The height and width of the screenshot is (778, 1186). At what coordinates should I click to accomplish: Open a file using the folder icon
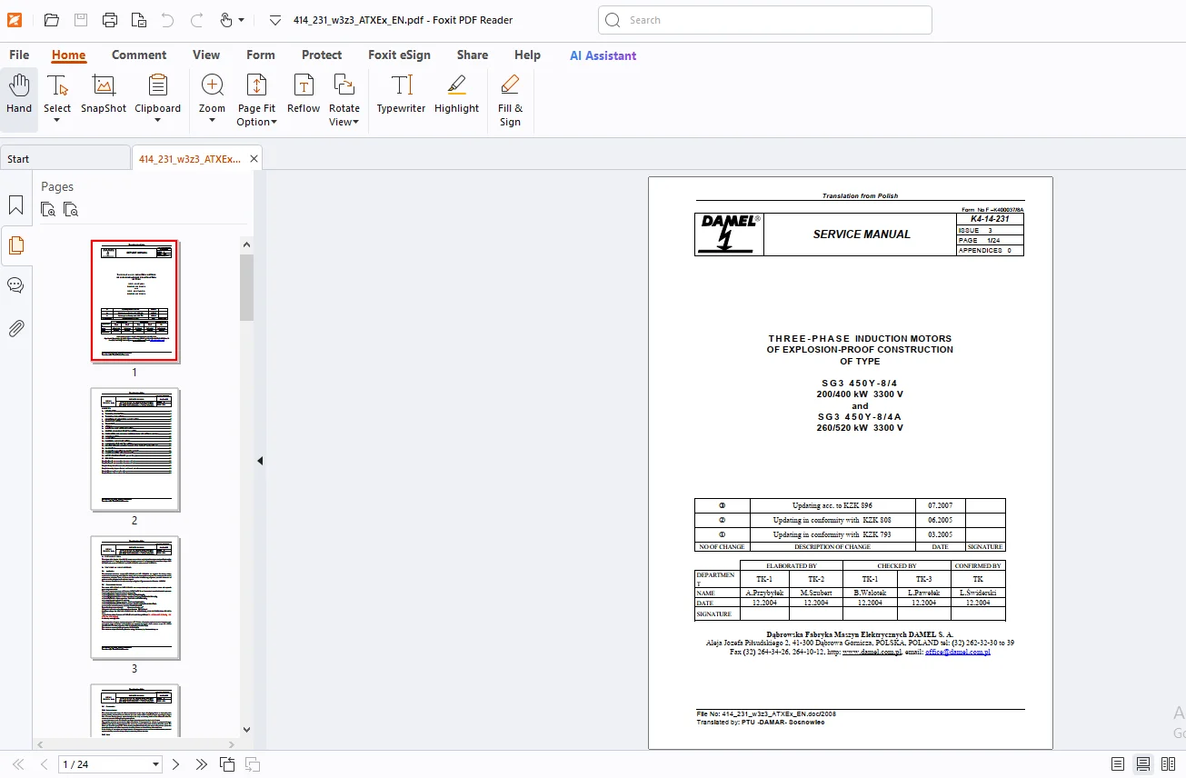(52, 20)
